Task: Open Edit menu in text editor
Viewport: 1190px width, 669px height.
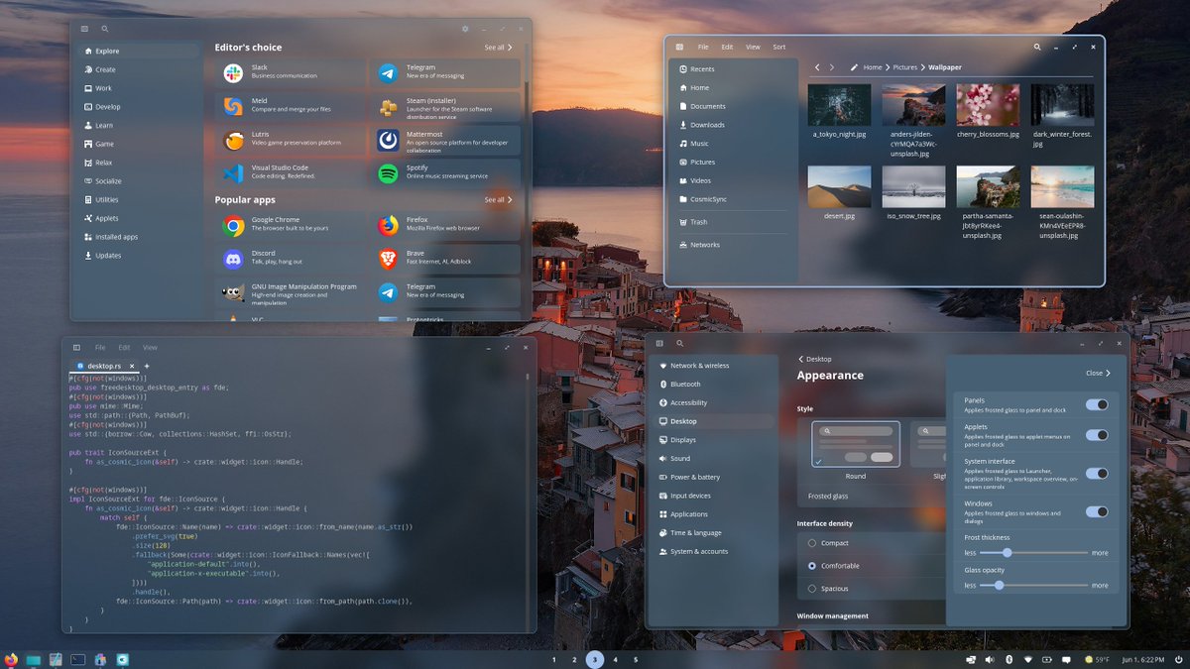Action: pyautogui.click(x=124, y=348)
